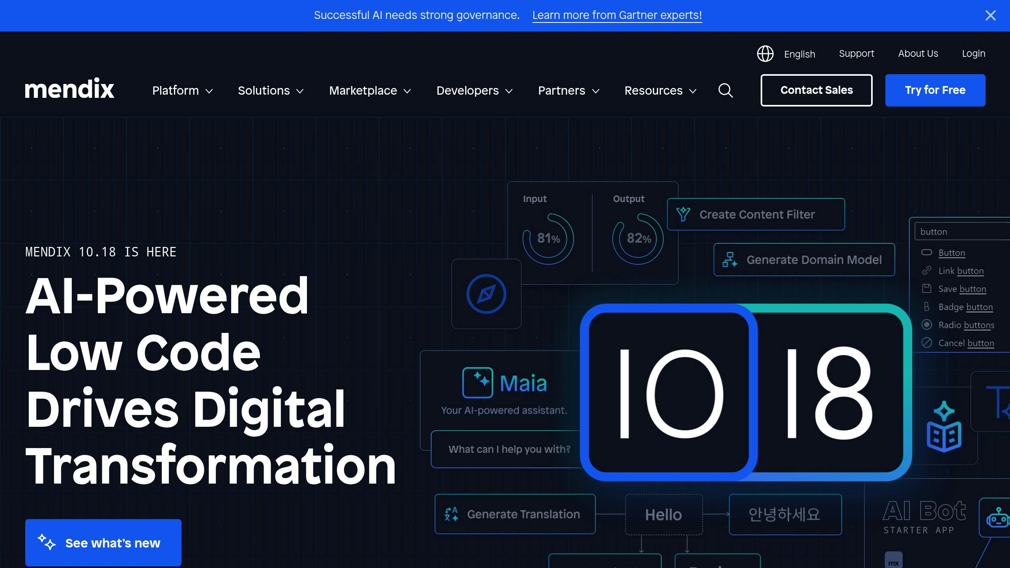Click the compass icon tile
Image resolution: width=1010 pixels, height=568 pixels.
[x=486, y=294]
